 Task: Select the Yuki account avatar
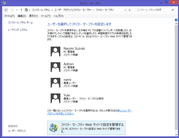click(55, 98)
